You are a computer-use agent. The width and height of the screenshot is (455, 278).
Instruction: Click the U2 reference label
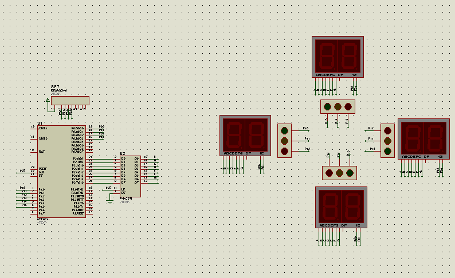point(123,154)
